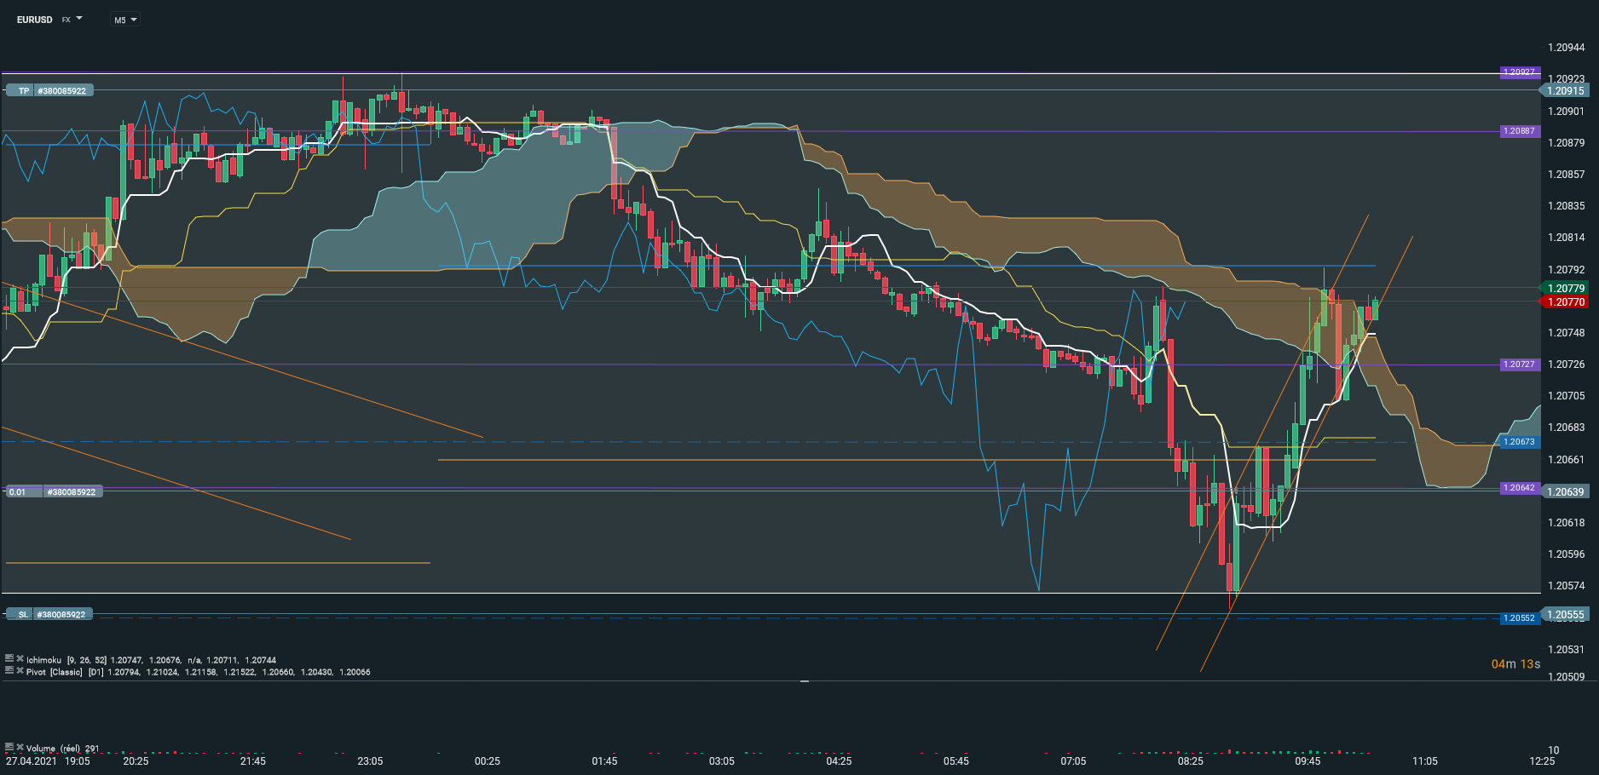Expand the M5 timeframe selector
Image resolution: width=1599 pixels, height=775 pixels.
point(125,20)
